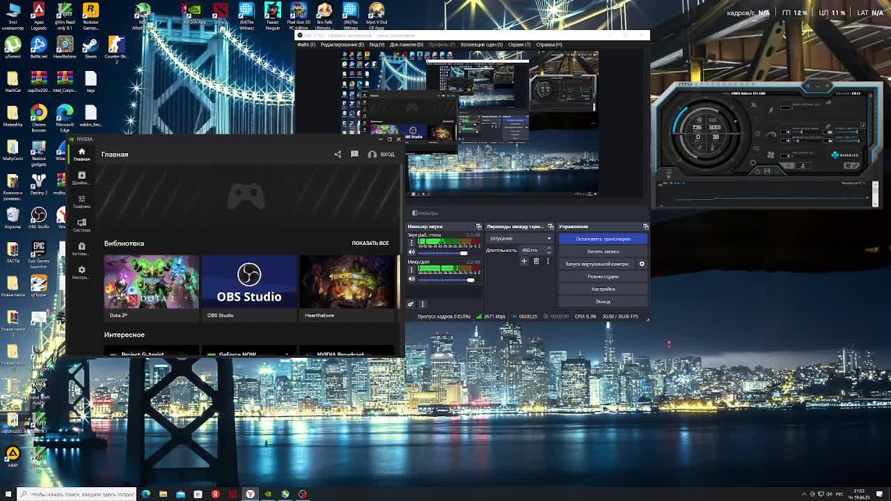Viewport: 891px width, 501px height.
Task: Open the gift Redeem icon in NVIDIA sidebar
Action: 81,249
